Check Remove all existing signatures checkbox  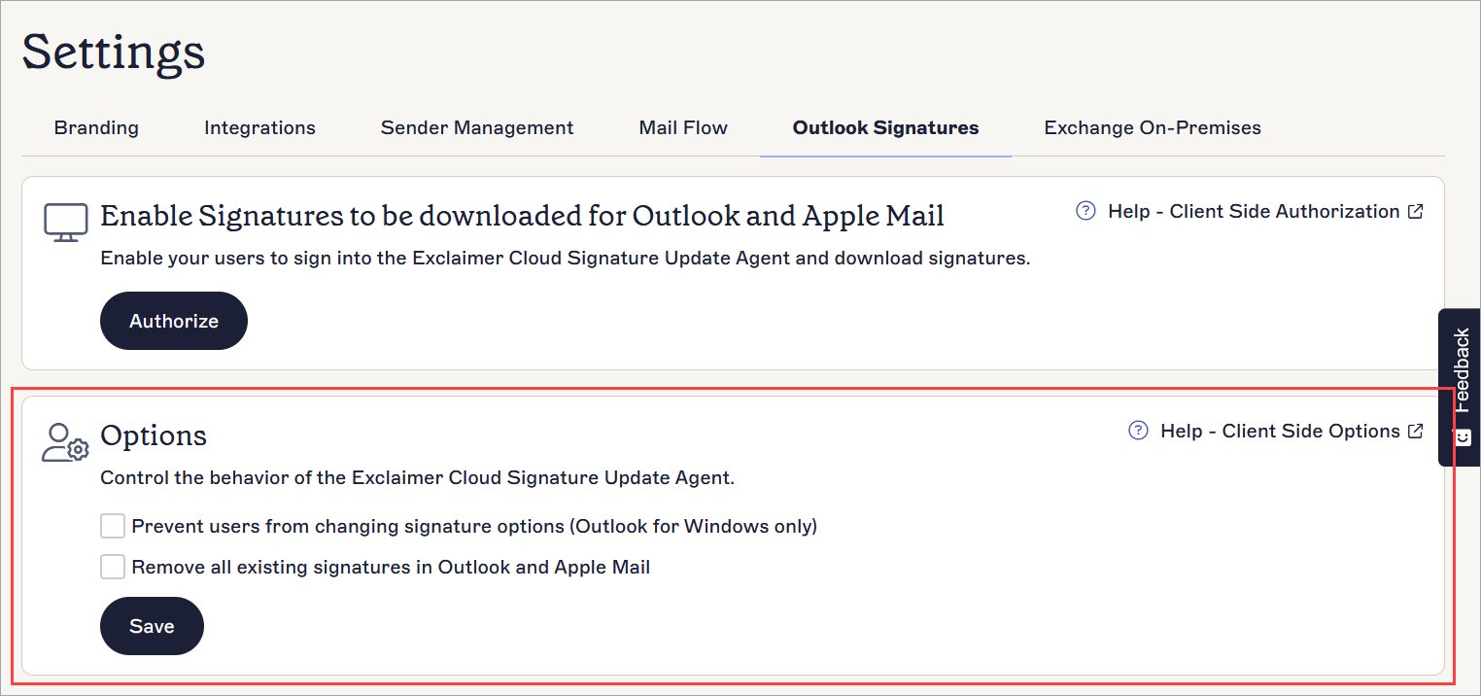113,567
